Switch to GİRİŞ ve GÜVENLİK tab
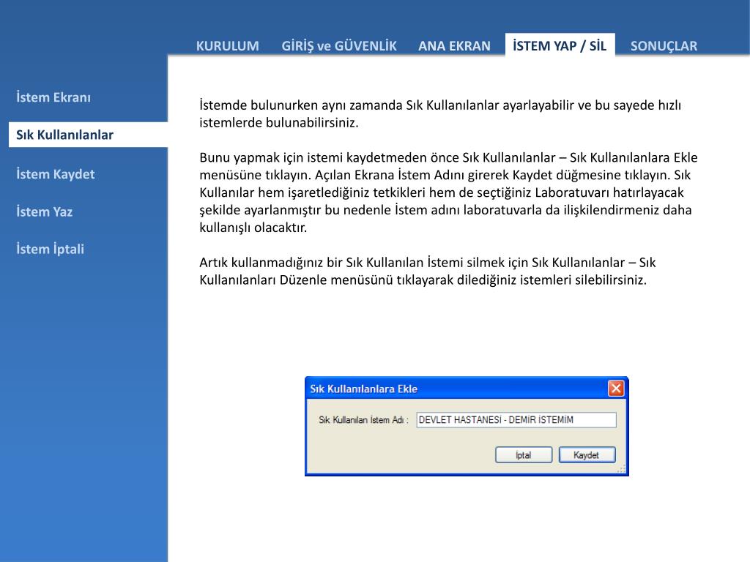The image size is (750, 562). [338, 46]
